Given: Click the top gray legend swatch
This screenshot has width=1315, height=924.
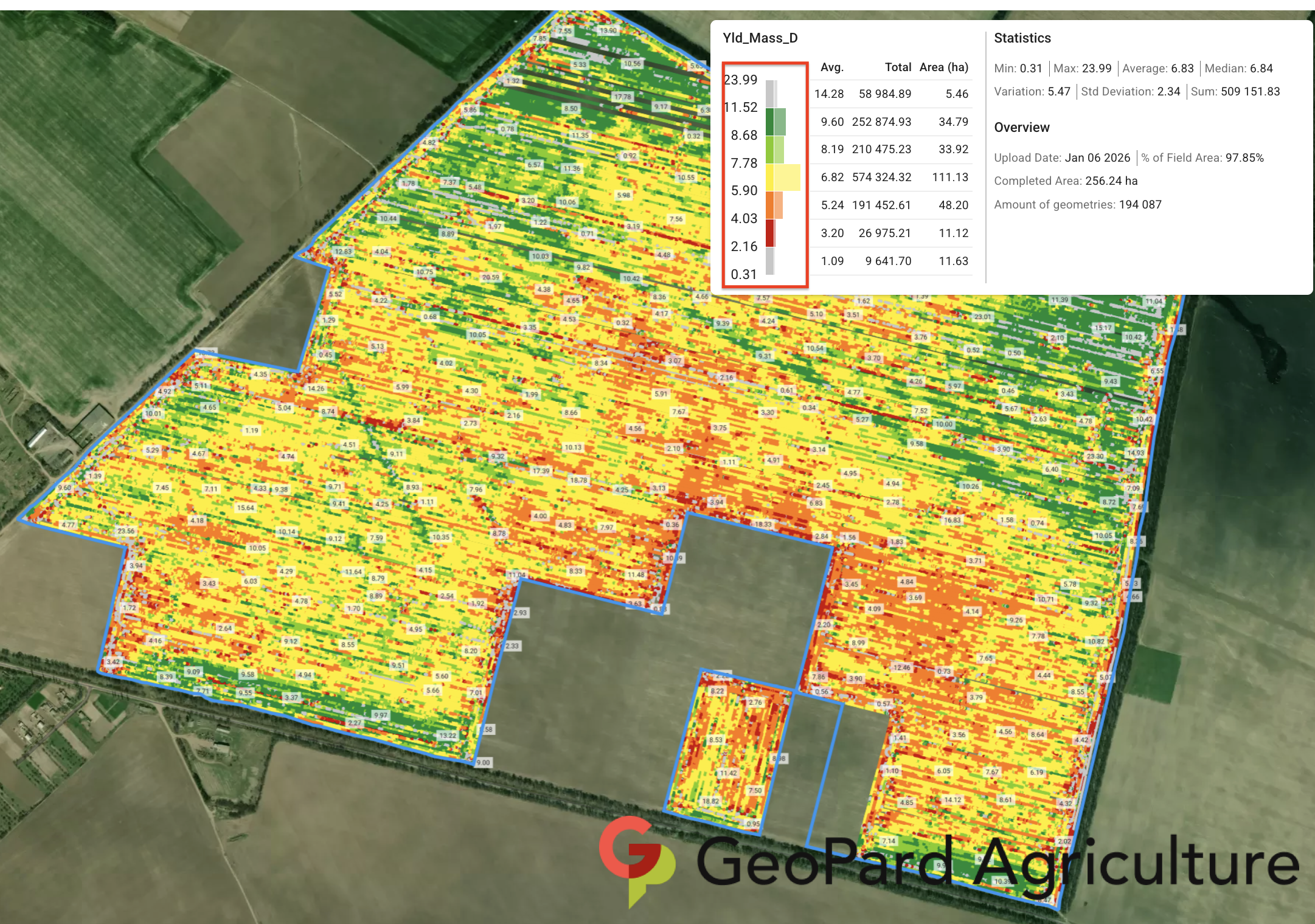Looking at the screenshot, I should (x=769, y=94).
